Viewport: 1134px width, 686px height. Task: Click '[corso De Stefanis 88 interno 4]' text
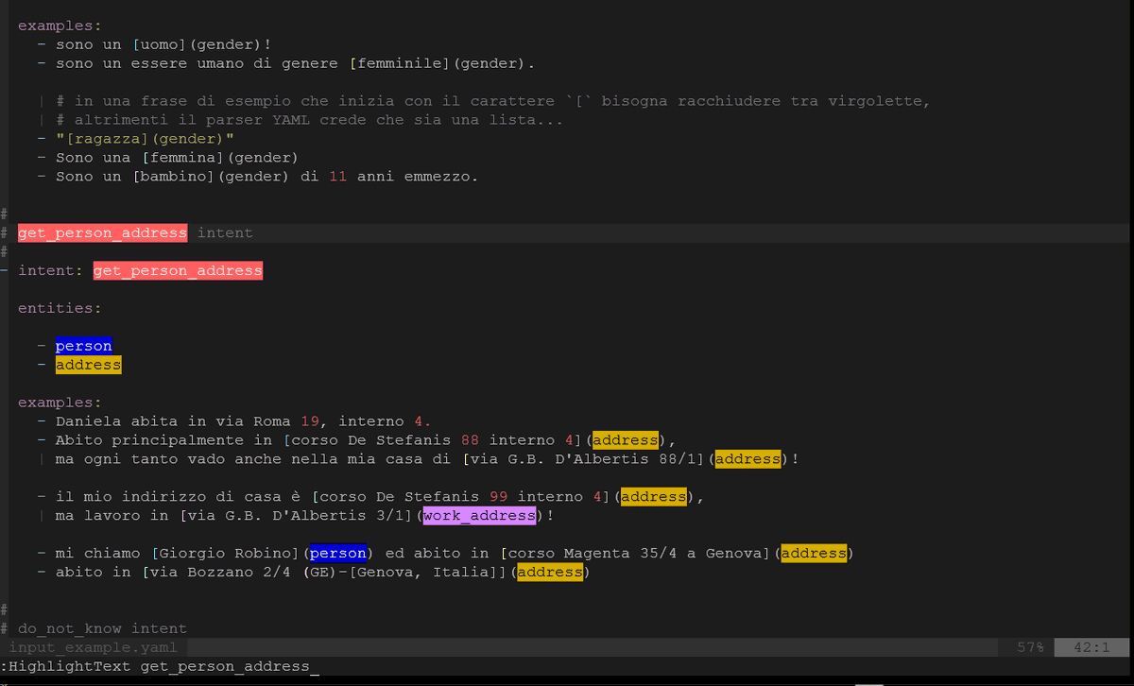click(432, 440)
